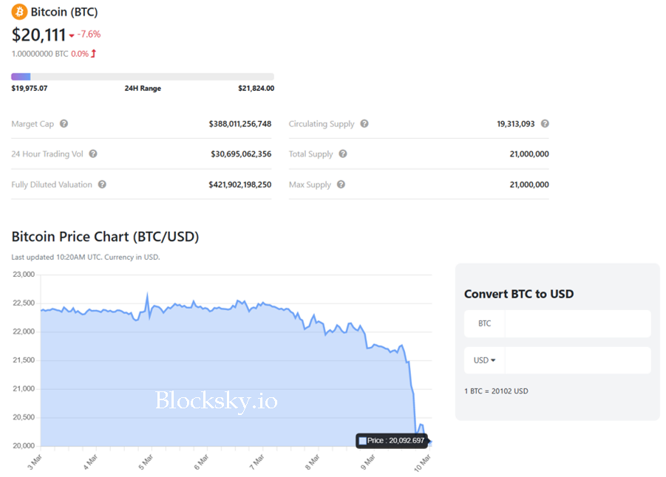
Task: Click the BTC amount input field
Action: click(577, 323)
